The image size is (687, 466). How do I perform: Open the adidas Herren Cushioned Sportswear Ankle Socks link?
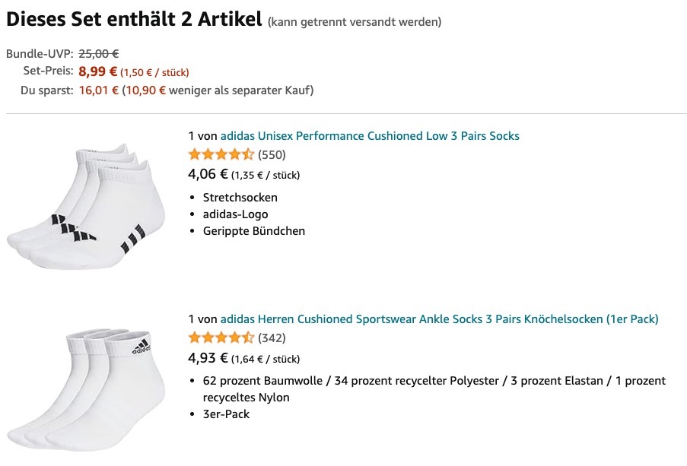(x=439, y=319)
